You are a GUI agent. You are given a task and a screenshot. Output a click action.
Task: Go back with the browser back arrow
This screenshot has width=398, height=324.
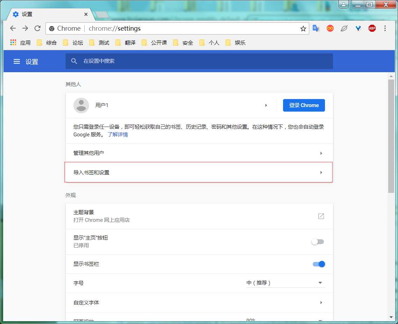(x=13, y=28)
